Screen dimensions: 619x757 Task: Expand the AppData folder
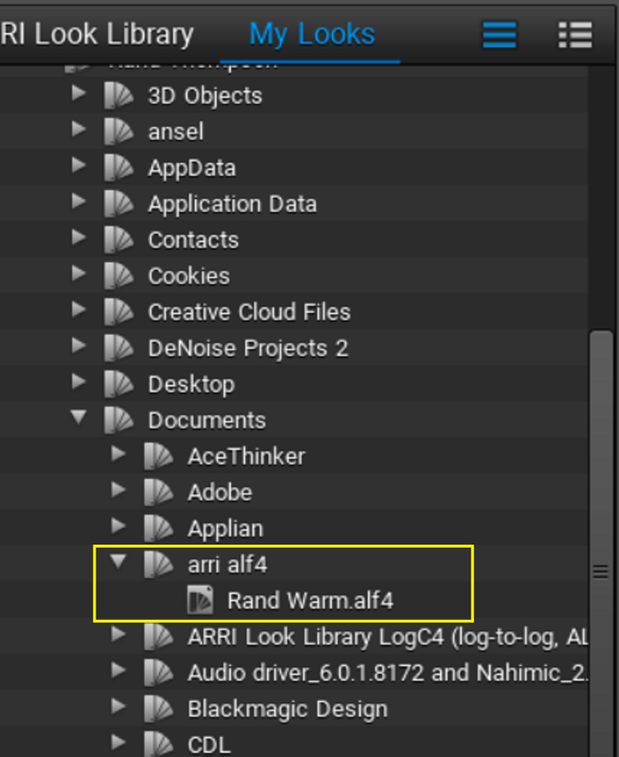[x=79, y=165]
